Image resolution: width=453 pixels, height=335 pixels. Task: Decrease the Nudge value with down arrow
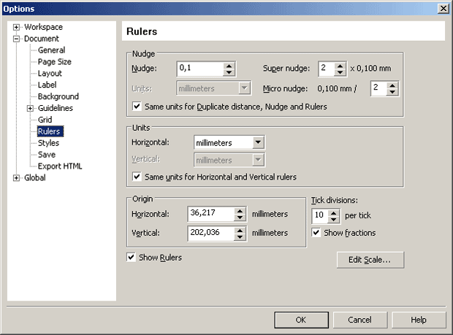click(229, 72)
